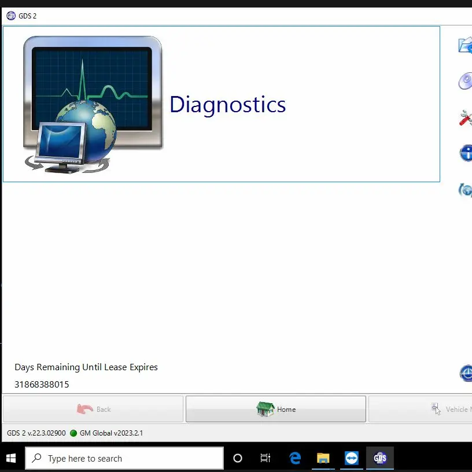This screenshot has height=472, width=472.
Task: Click the Type here to search field
Action: 123,458
